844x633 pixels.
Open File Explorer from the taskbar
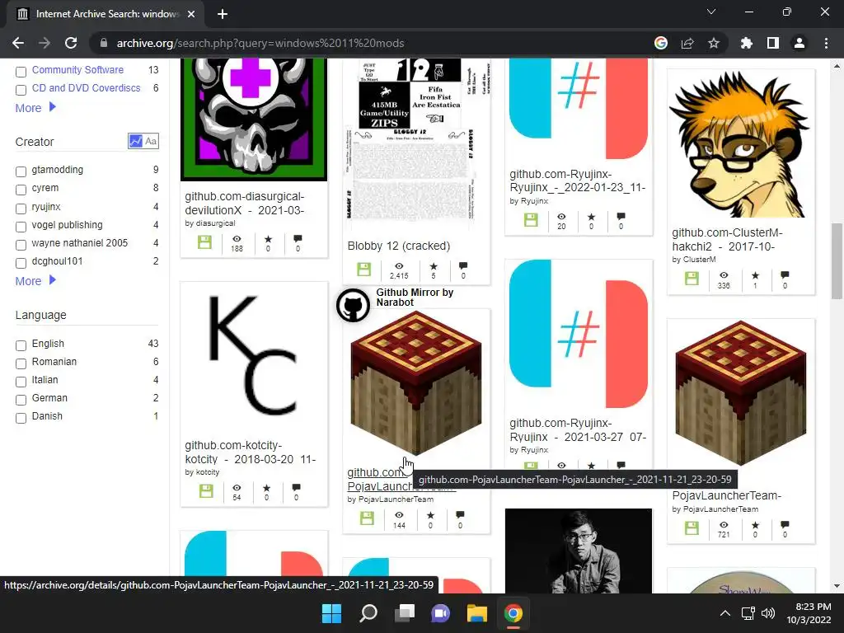(477, 613)
